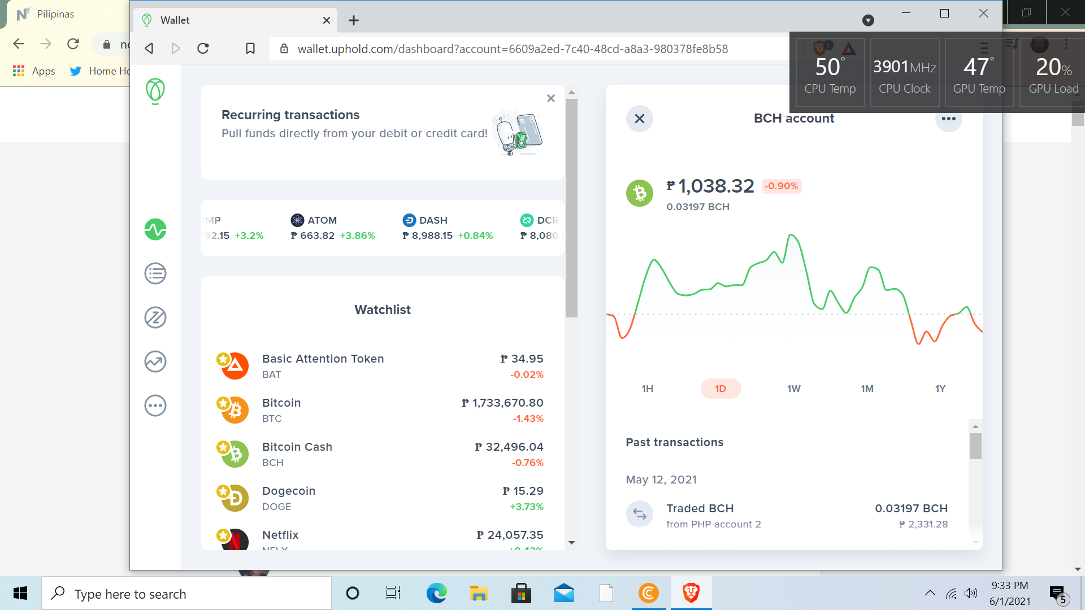1085x610 pixels.
Task: Click the Uphold logo in sidebar
Action: [155, 91]
